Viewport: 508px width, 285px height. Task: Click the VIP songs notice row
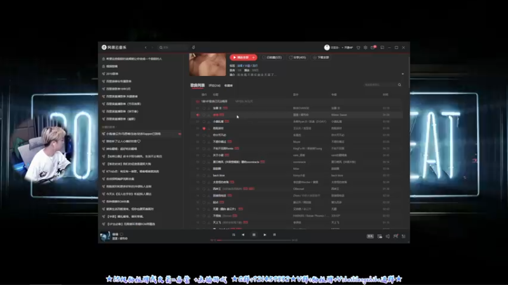[297, 101]
